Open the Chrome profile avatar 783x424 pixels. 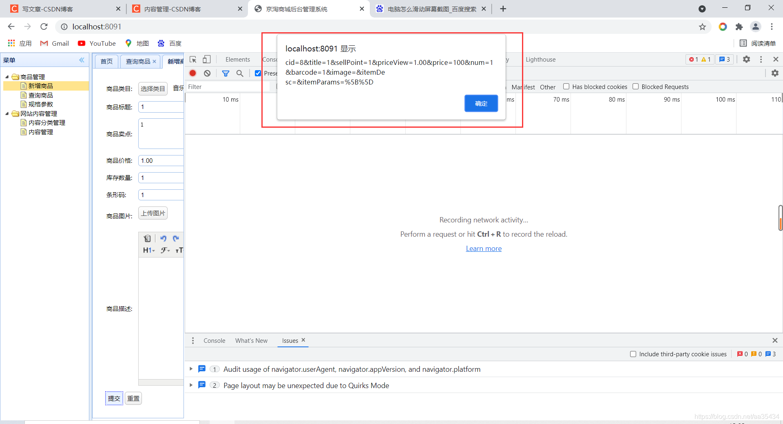click(756, 27)
